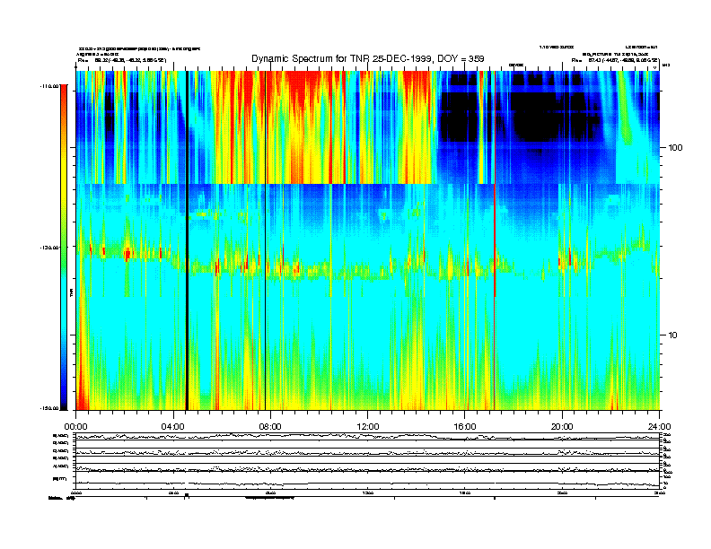
Task: Click the top line plot in the lower panel
Action: click(x=368, y=437)
